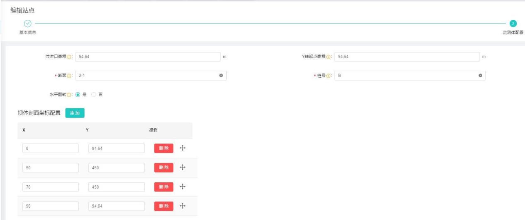Image resolution: width=525 pixels, height=220 pixels.
Task: Click the Y input of the X=50 row
Action: click(x=117, y=167)
